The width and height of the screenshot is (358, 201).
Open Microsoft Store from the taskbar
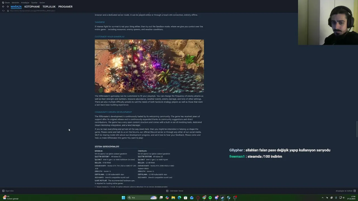tap(185, 198)
